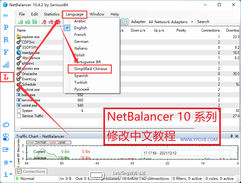Select the wininit.exe row
The width and height of the screenshot is (241, 183).
tap(127, 105)
